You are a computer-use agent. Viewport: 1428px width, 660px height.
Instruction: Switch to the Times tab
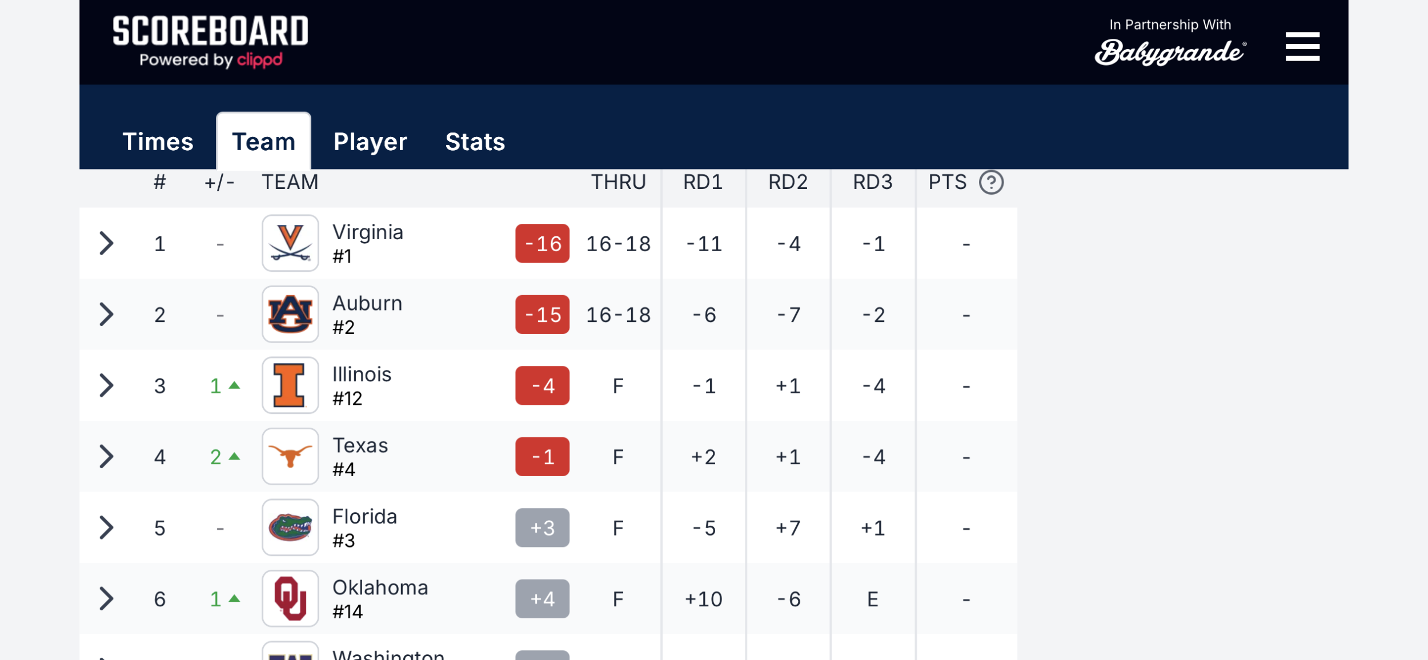coord(158,142)
